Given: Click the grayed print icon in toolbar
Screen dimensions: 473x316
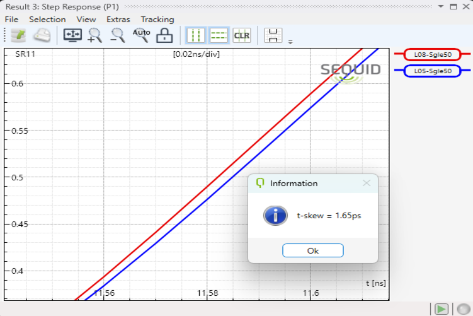Looking at the screenshot, I should click(x=42, y=35).
